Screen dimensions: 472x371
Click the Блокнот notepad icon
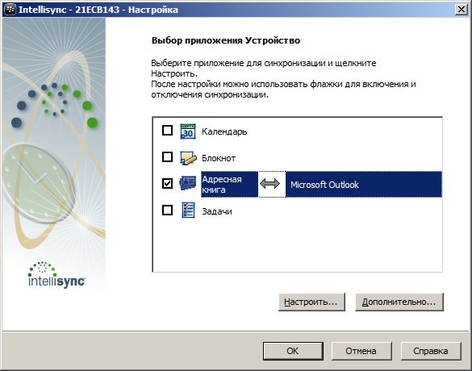[188, 158]
